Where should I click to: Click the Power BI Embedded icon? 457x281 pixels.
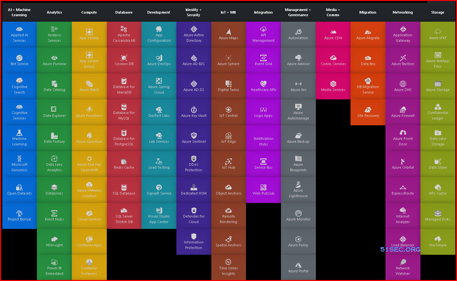(x=54, y=262)
